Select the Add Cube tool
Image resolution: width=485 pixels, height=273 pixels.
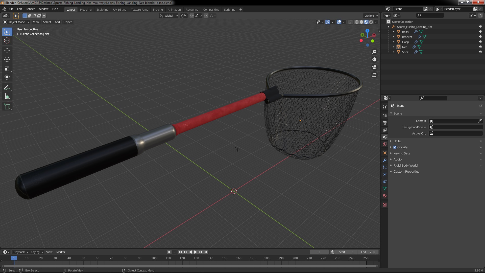pos(7,107)
